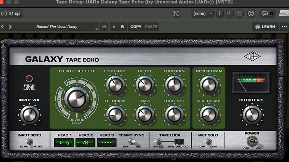Click the GALAXY TAPE ECHO title text
Image resolution: width=289 pixels, height=162 pixels.
point(62,59)
